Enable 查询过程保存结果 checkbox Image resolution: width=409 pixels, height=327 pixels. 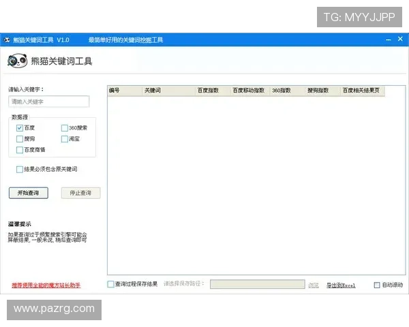110,284
